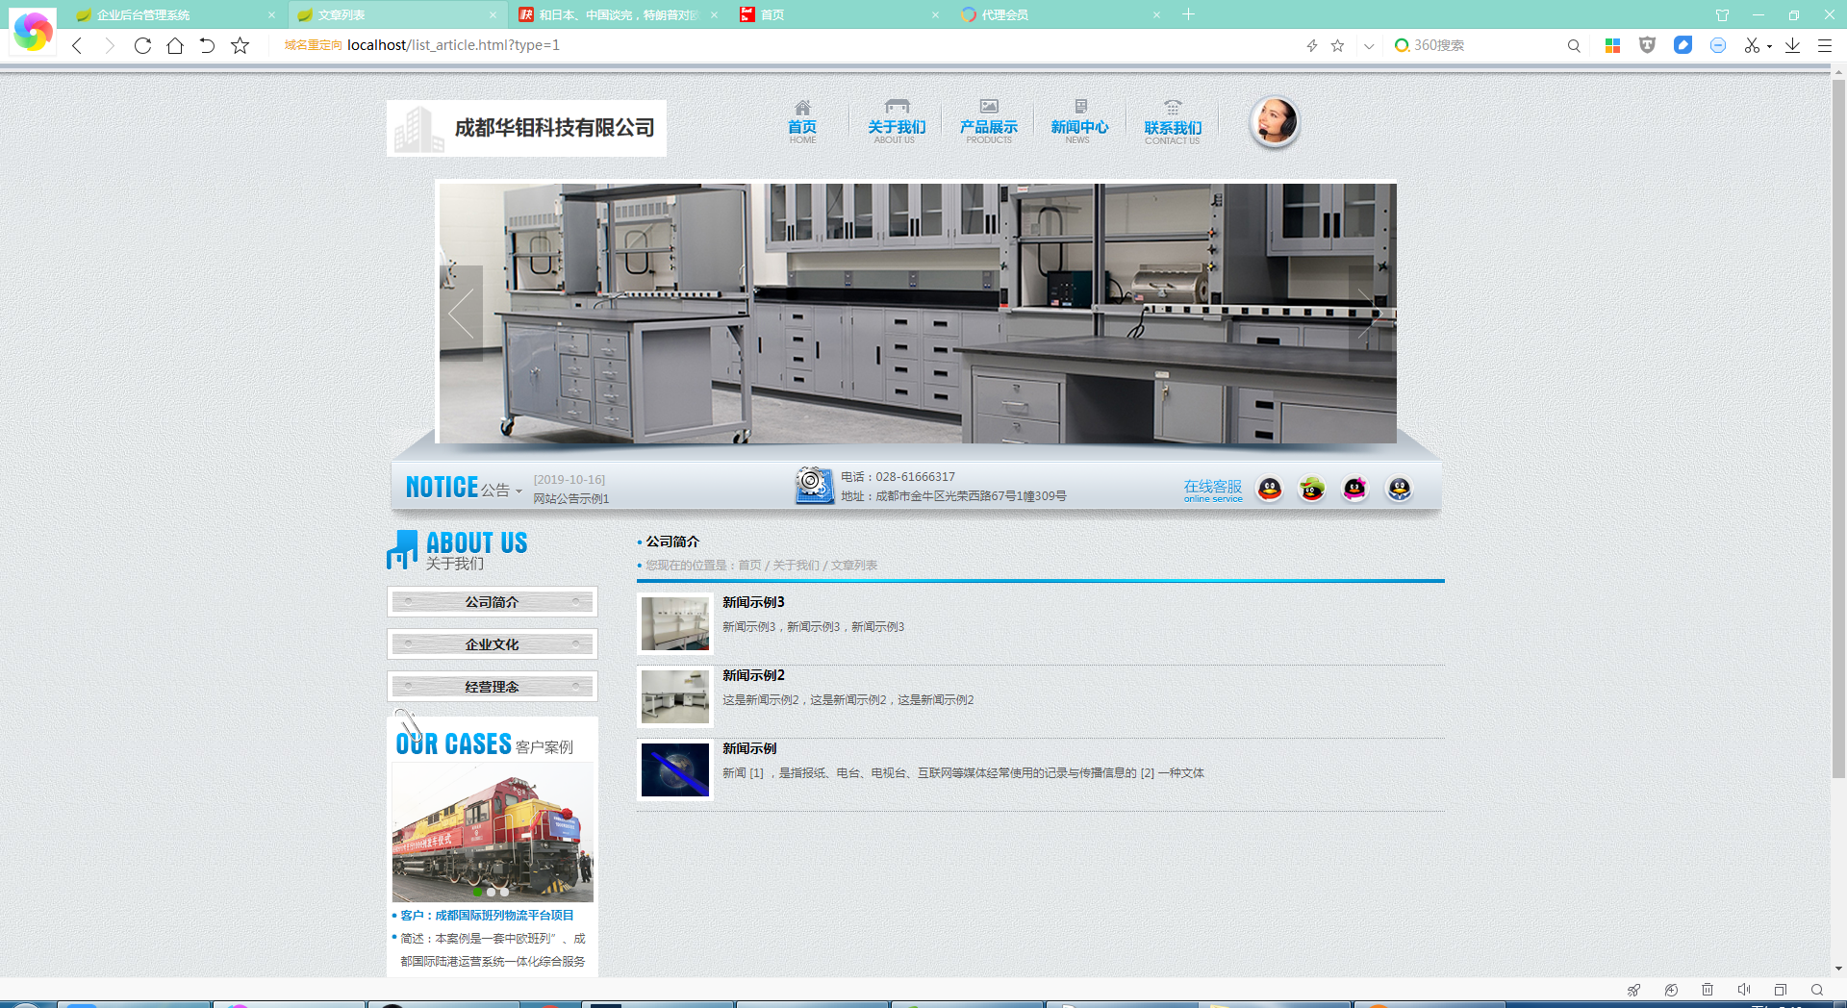
Task: Click the fourth QQ penguin service icon
Action: click(x=1400, y=489)
